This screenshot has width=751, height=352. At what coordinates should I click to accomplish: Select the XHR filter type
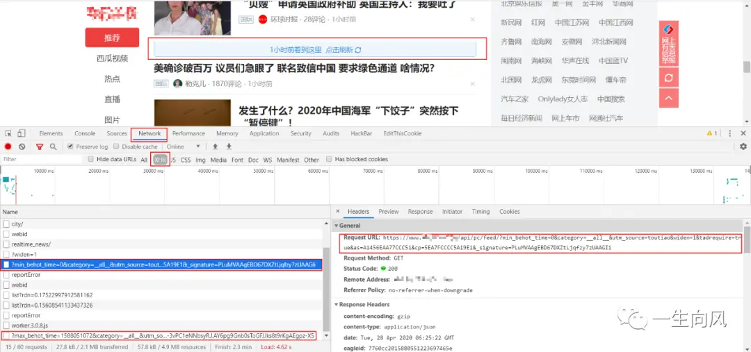pos(160,160)
